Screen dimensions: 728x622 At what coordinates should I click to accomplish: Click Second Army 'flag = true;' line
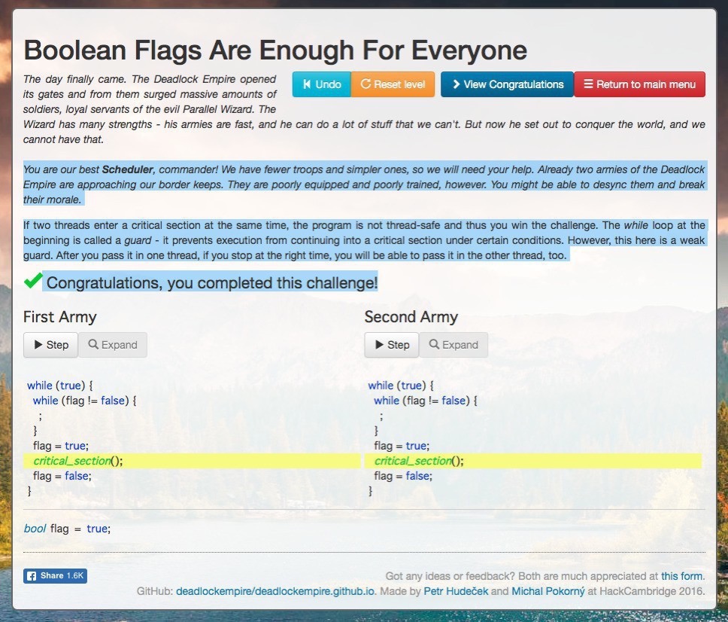point(402,446)
